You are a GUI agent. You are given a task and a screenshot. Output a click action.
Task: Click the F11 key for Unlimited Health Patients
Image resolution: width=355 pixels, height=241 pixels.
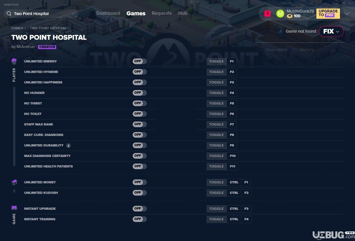(232, 166)
